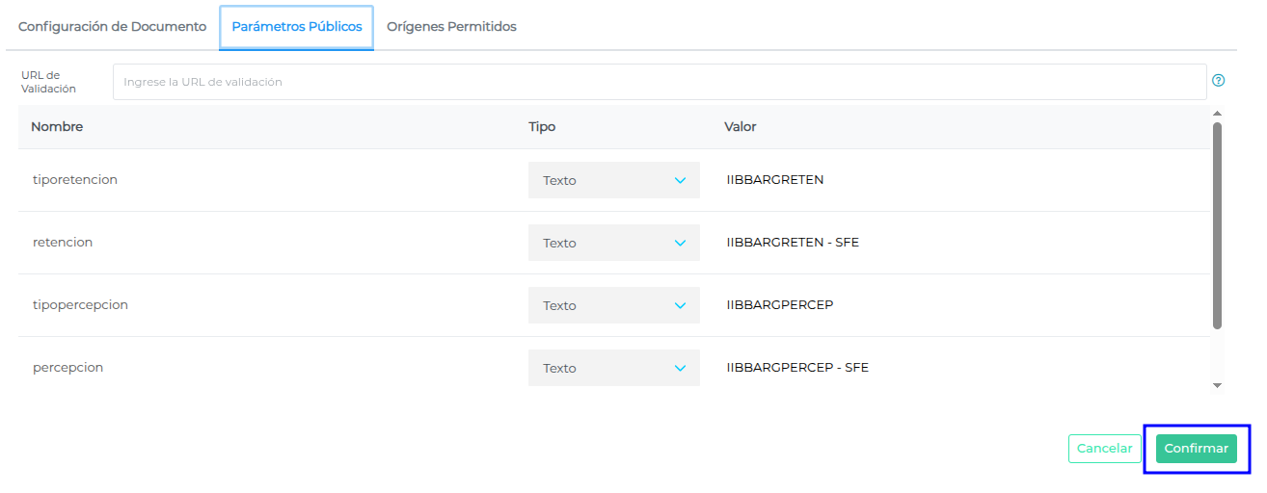Screen dimensions: 1267x493
Task: Click the help icon beside validation URL
Action: coord(1218,81)
